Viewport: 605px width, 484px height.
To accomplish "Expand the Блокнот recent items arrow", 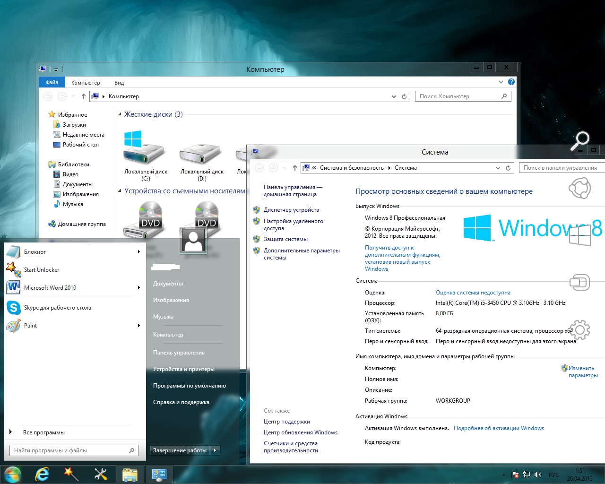I will (x=138, y=252).
